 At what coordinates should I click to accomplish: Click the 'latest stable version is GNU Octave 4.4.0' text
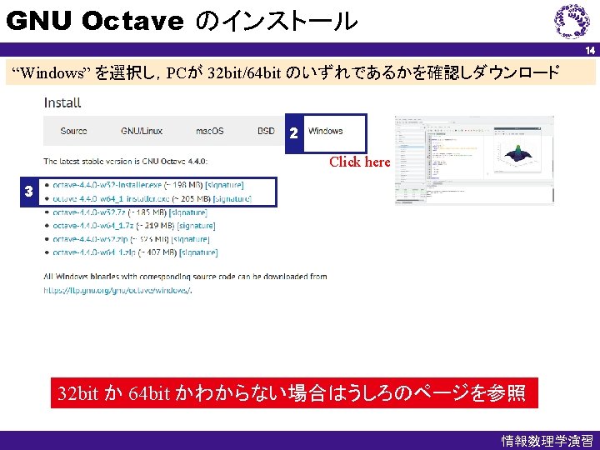click(125, 161)
